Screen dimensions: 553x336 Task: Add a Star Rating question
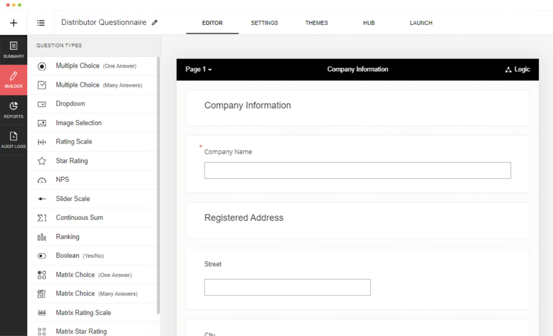(71, 161)
